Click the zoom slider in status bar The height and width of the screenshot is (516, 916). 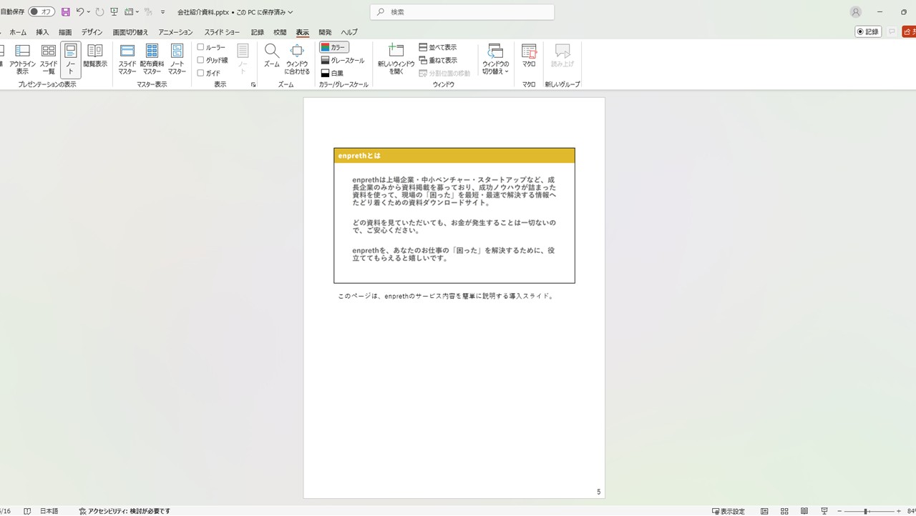(x=867, y=511)
